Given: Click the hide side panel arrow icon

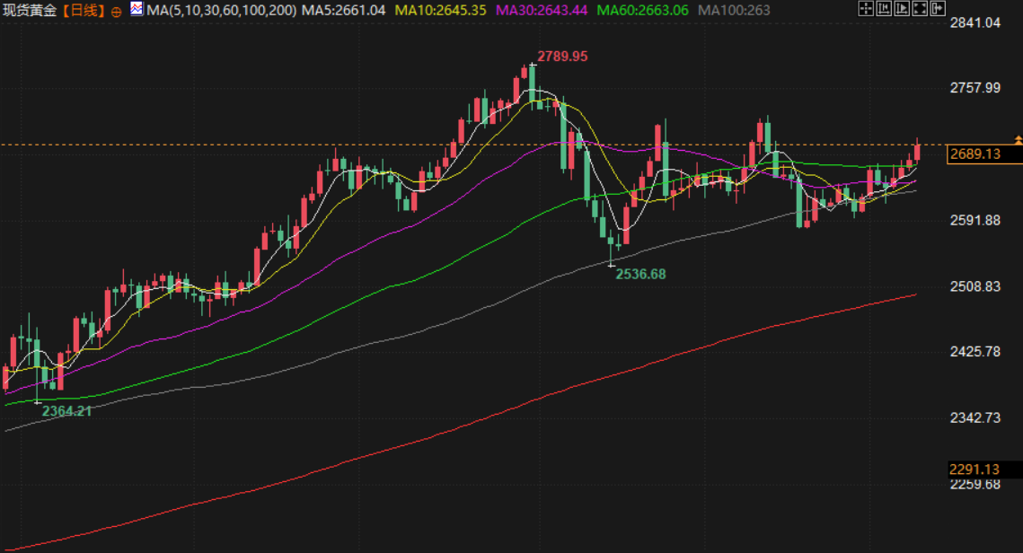Looking at the screenshot, I should 938,8.
